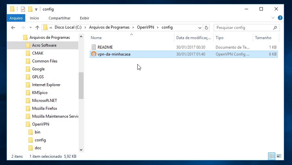Expand the ribbon with the chevron

(x=273, y=18)
